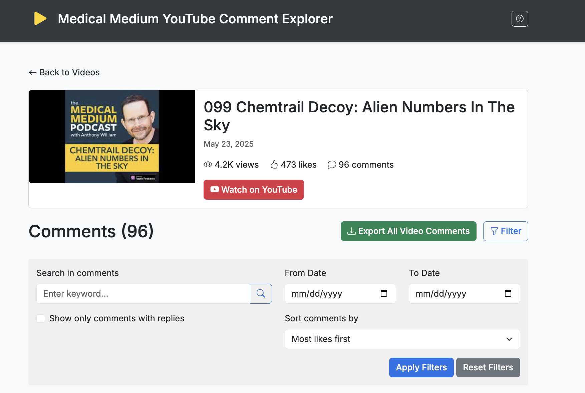Export All Video Comments
Image resolution: width=585 pixels, height=393 pixels.
click(408, 231)
